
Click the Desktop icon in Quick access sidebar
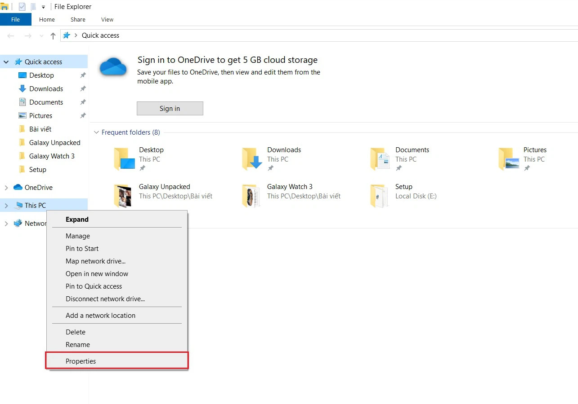tap(22, 75)
